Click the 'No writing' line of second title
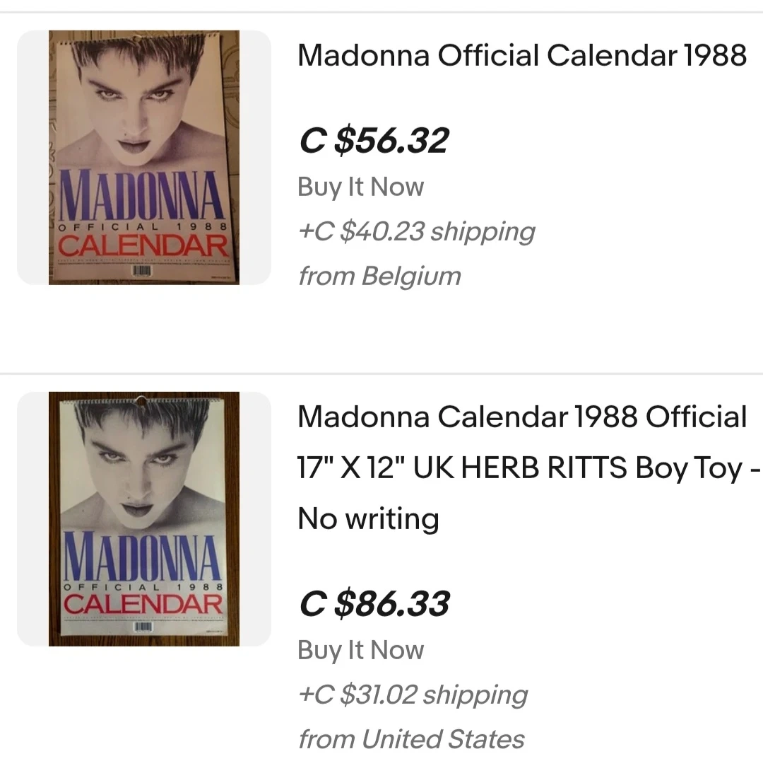The image size is (763, 778). 368,518
